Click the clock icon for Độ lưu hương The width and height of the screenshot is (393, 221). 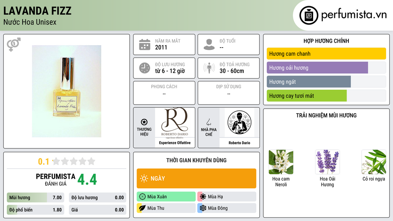click(x=145, y=68)
